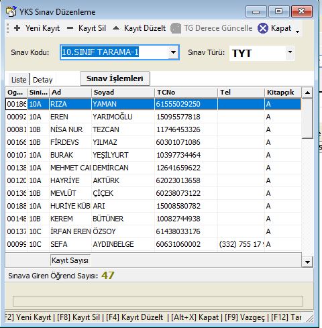
Task: Open the Sınav Türü dropdown arrow
Action: click(x=290, y=52)
